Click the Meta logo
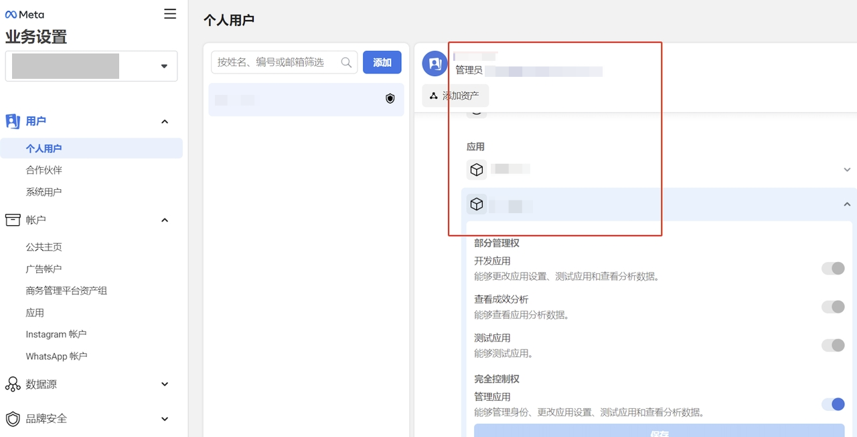The image size is (857, 437). click(25, 15)
